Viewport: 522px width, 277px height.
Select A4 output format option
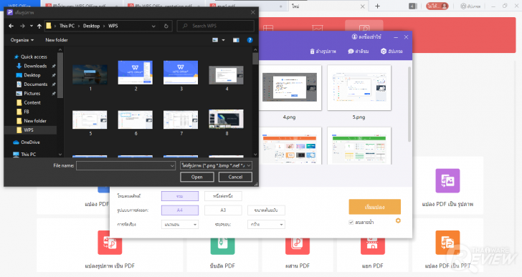point(180,210)
